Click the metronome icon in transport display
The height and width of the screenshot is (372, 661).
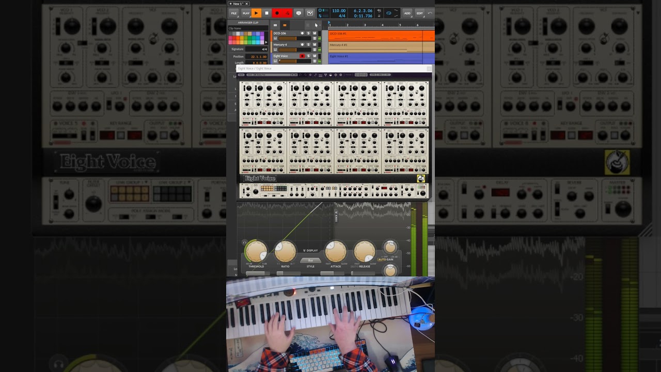coord(379,16)
